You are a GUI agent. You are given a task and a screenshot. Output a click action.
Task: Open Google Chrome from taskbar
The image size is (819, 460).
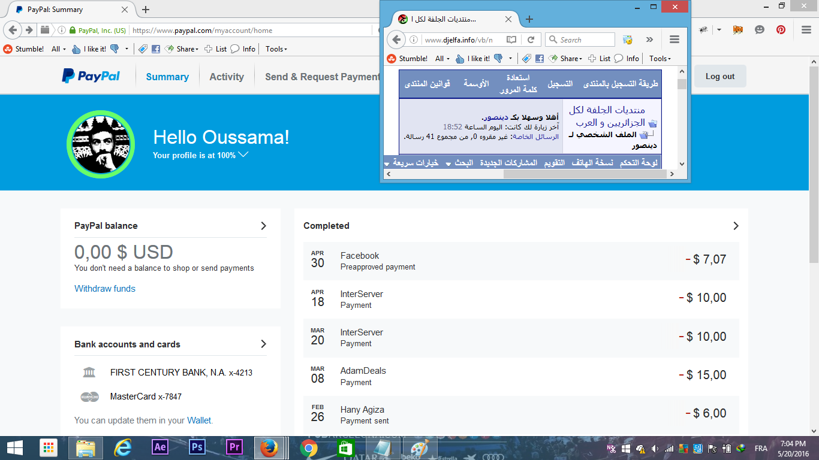308,447
